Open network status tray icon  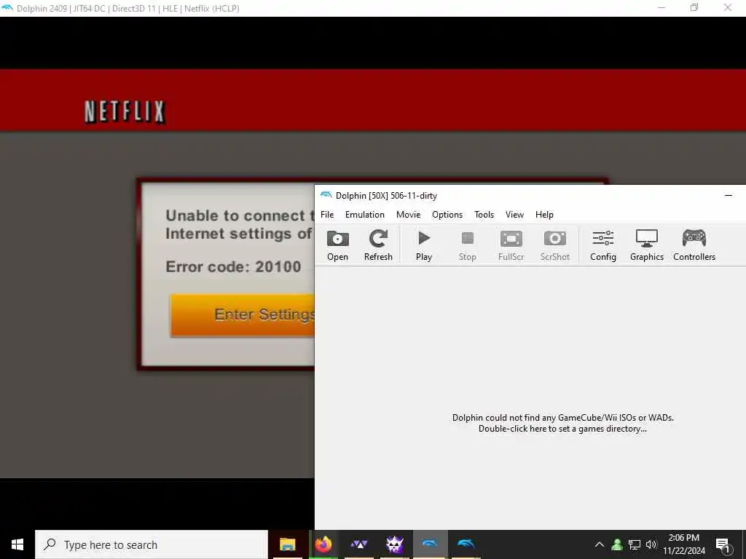point(635,544)
